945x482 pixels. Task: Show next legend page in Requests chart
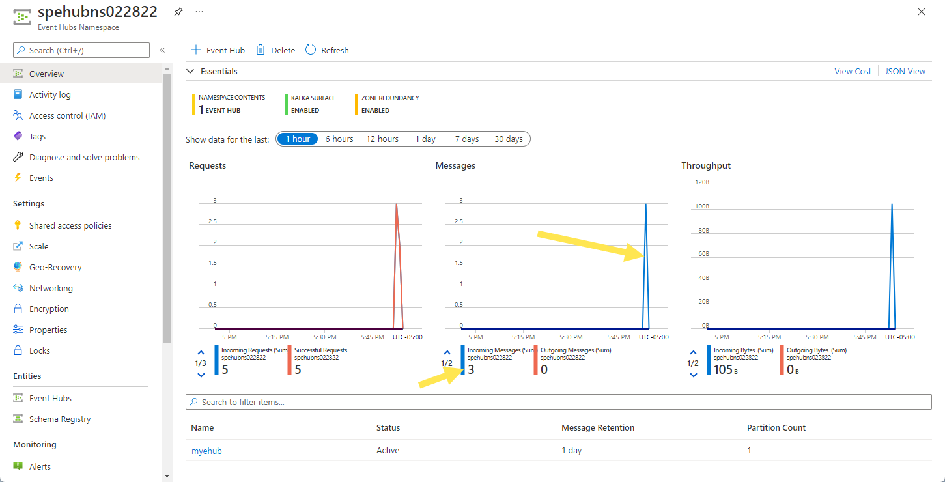point(201,375)
